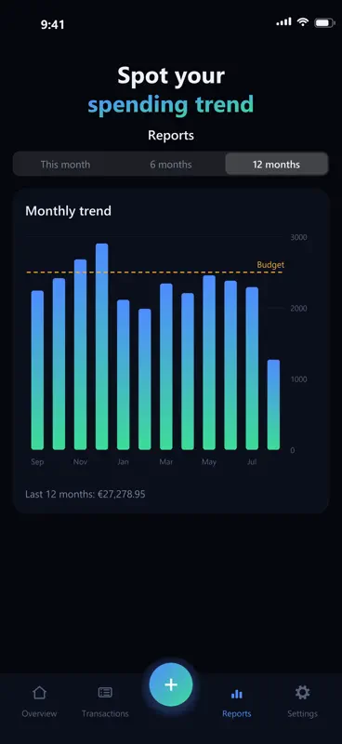The height and width of the screenshot is (744, 342).
Task: Switch to 6 months segment
Action: [171, 165]
